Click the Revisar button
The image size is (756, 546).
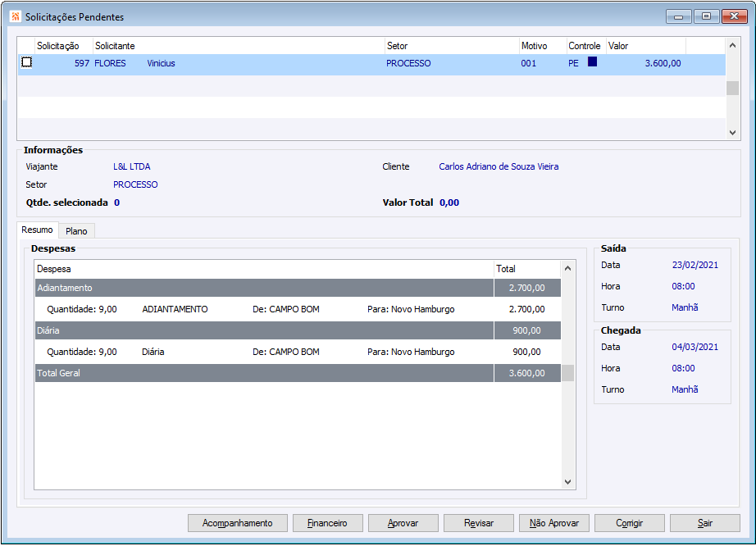(x=479, y=523)
